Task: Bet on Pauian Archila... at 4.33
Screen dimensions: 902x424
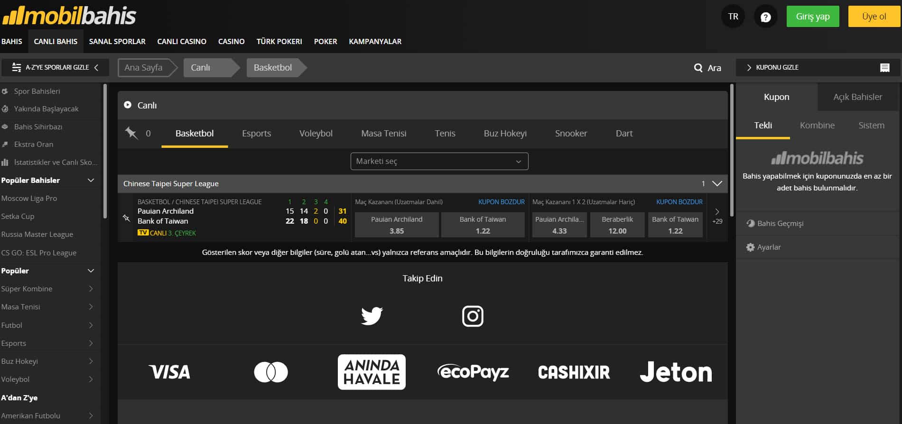Action: click(x=559, y=225)
